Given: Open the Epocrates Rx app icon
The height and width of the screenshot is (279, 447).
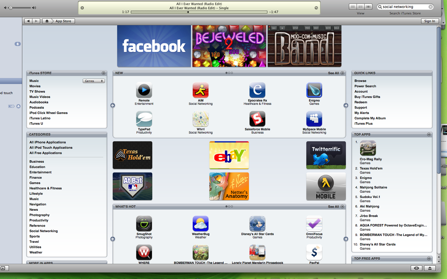Looking at the screenshot, I should (x=257, y=90).
